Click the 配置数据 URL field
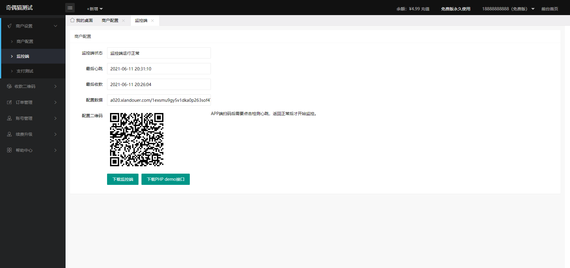The width and height of the screenshot is (570, 268). point(159,100)
